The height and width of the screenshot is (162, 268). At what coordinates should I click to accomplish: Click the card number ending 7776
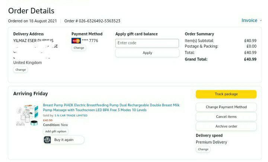click(90, 40)
